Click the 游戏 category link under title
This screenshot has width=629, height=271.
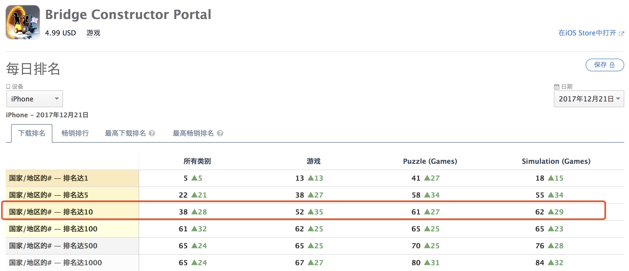(93, 33)
